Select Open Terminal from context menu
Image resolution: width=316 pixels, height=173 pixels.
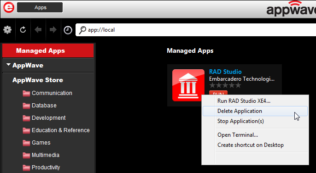pyautogui.click(x=255, y=135)
